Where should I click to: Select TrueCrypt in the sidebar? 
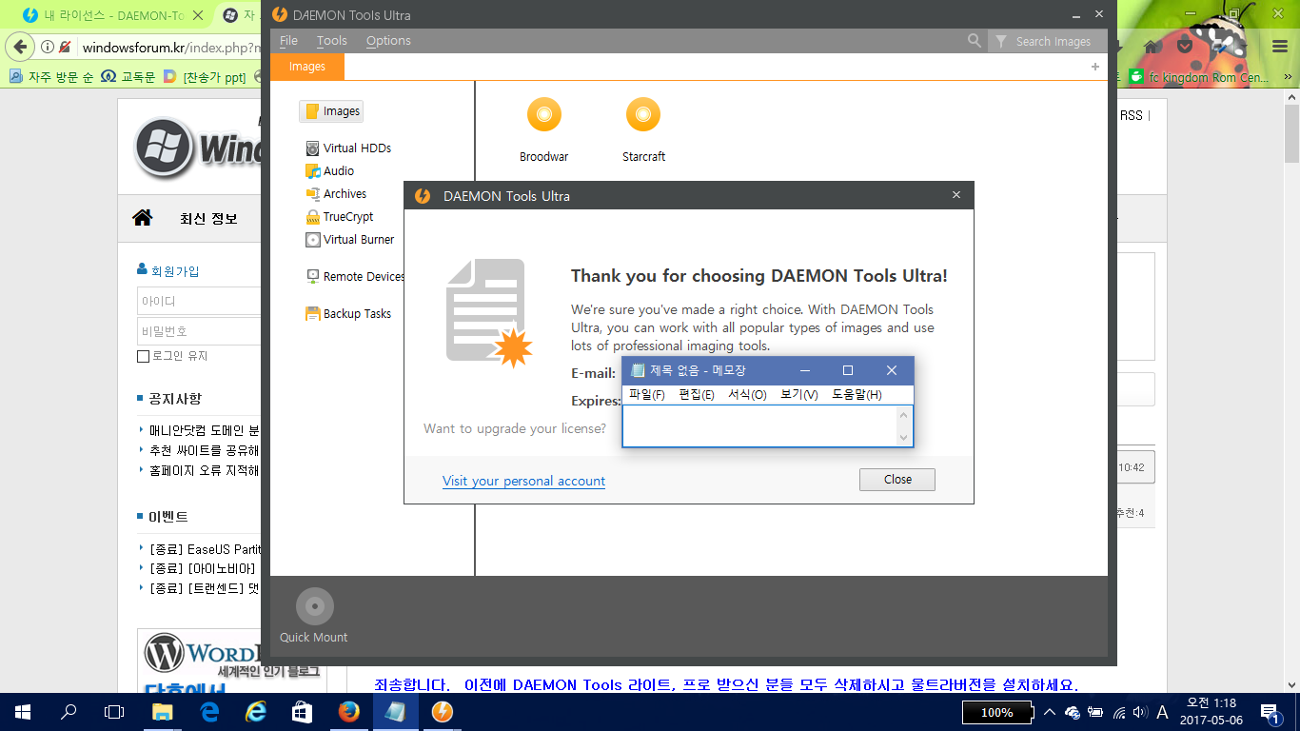tap(340, 217)
